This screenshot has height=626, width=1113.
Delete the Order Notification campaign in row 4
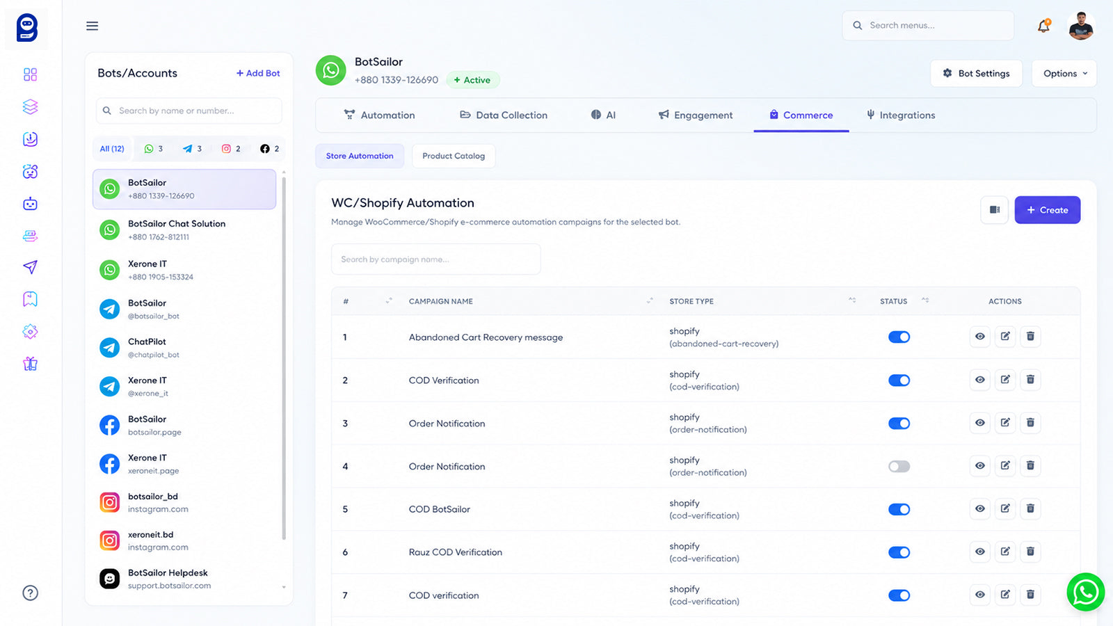[x=1030, y=465]
